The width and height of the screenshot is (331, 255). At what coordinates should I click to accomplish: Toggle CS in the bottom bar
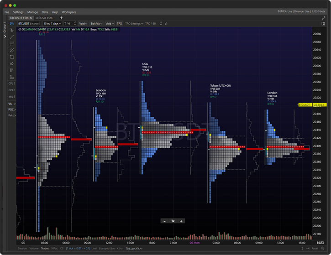point(62,248)
